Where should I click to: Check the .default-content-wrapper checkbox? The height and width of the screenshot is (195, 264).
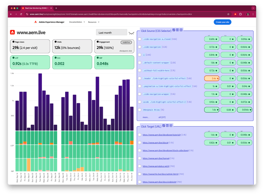[x=140, y=63]
